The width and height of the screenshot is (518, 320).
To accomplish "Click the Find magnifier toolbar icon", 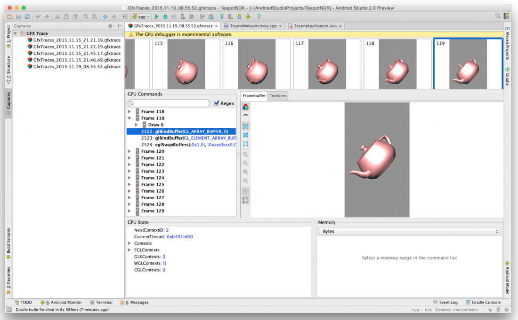I will coord(86,16).
